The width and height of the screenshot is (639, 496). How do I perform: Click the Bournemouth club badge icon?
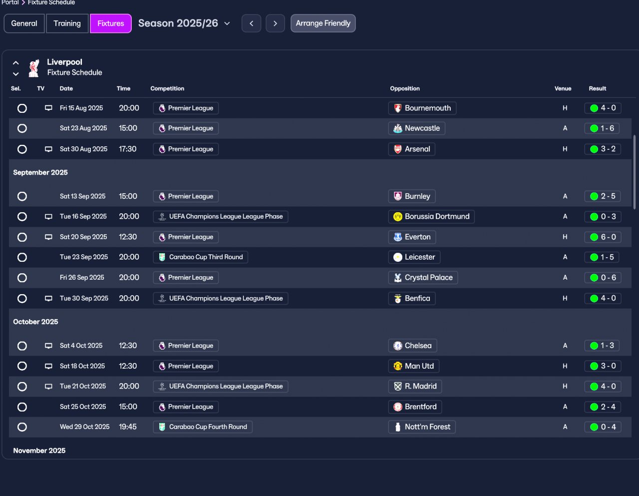tap(398, 108)
